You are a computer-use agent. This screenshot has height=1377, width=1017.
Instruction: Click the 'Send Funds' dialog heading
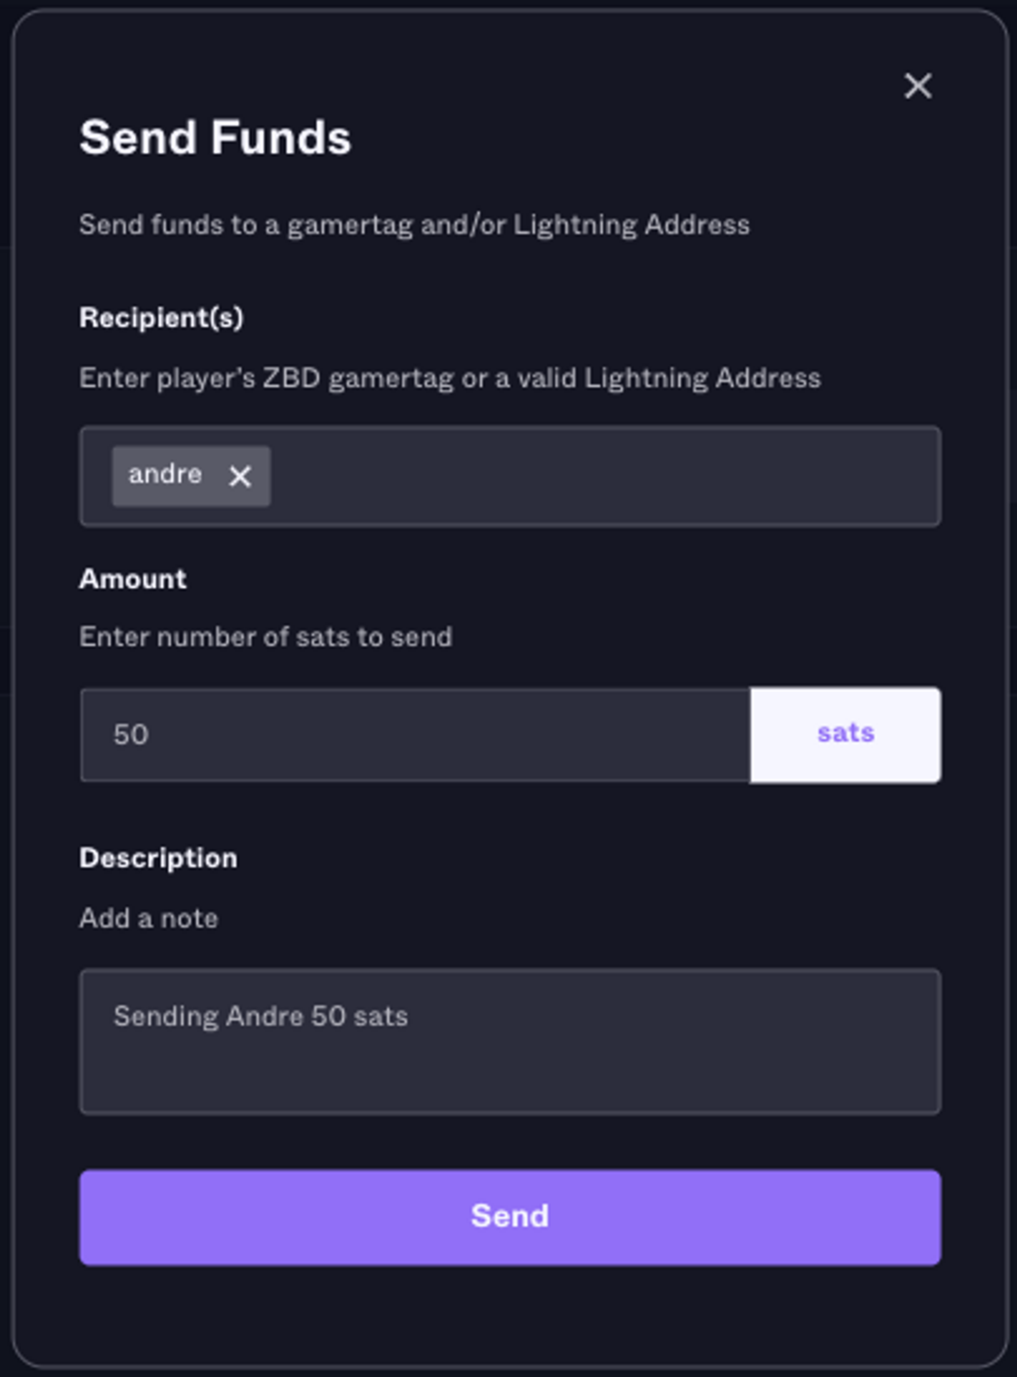pos(215,137)
